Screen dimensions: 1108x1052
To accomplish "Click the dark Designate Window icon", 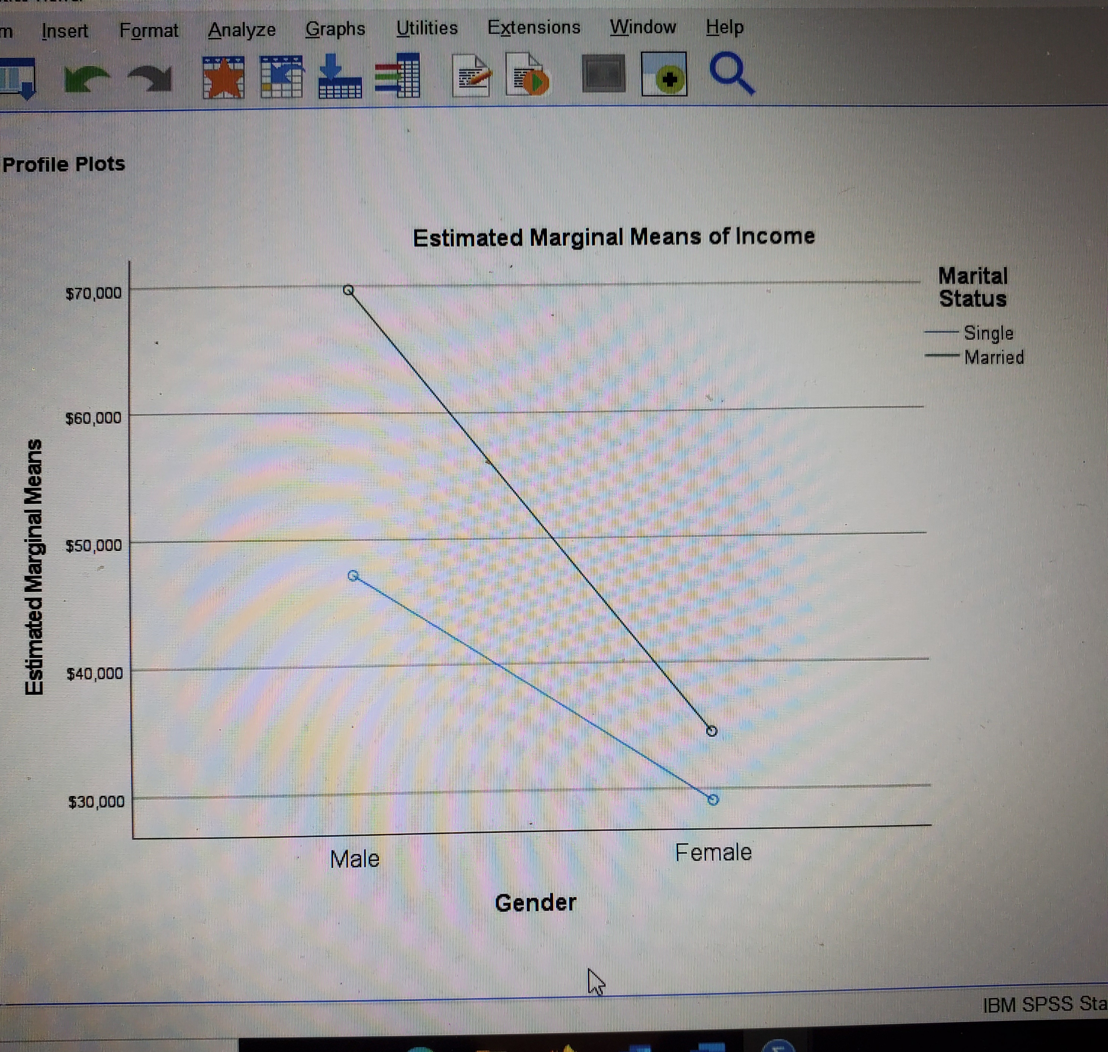I will (x=603, y=74).
